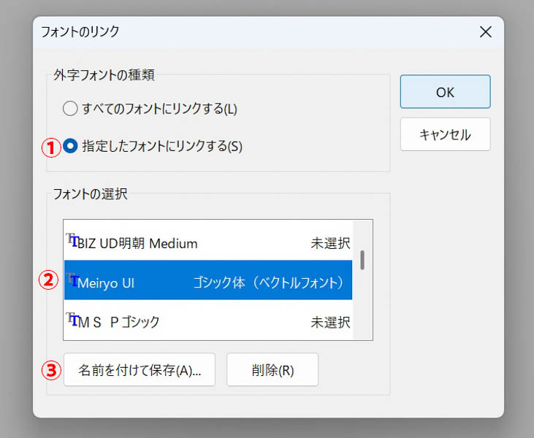Select 指定したフォントにリンクする radio button
This screenshot has width=534, height=438.
click(70, 146)
